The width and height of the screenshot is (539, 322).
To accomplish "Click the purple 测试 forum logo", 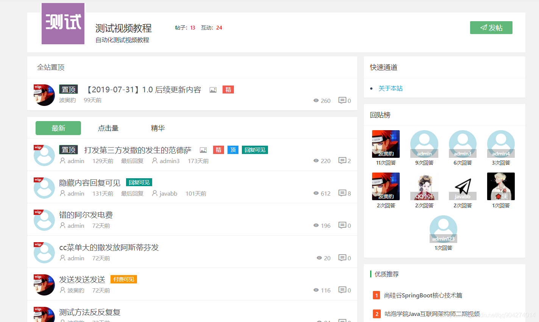I will (63, 23).
